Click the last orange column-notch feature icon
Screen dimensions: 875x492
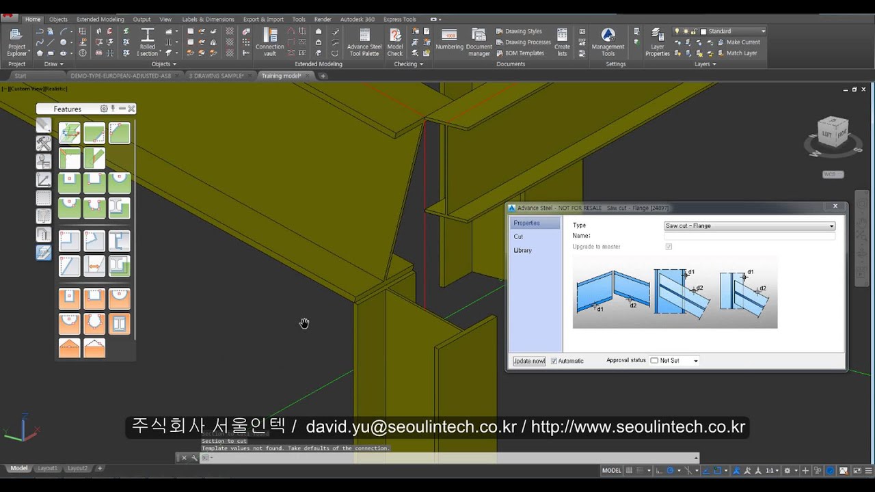point(119,323)
